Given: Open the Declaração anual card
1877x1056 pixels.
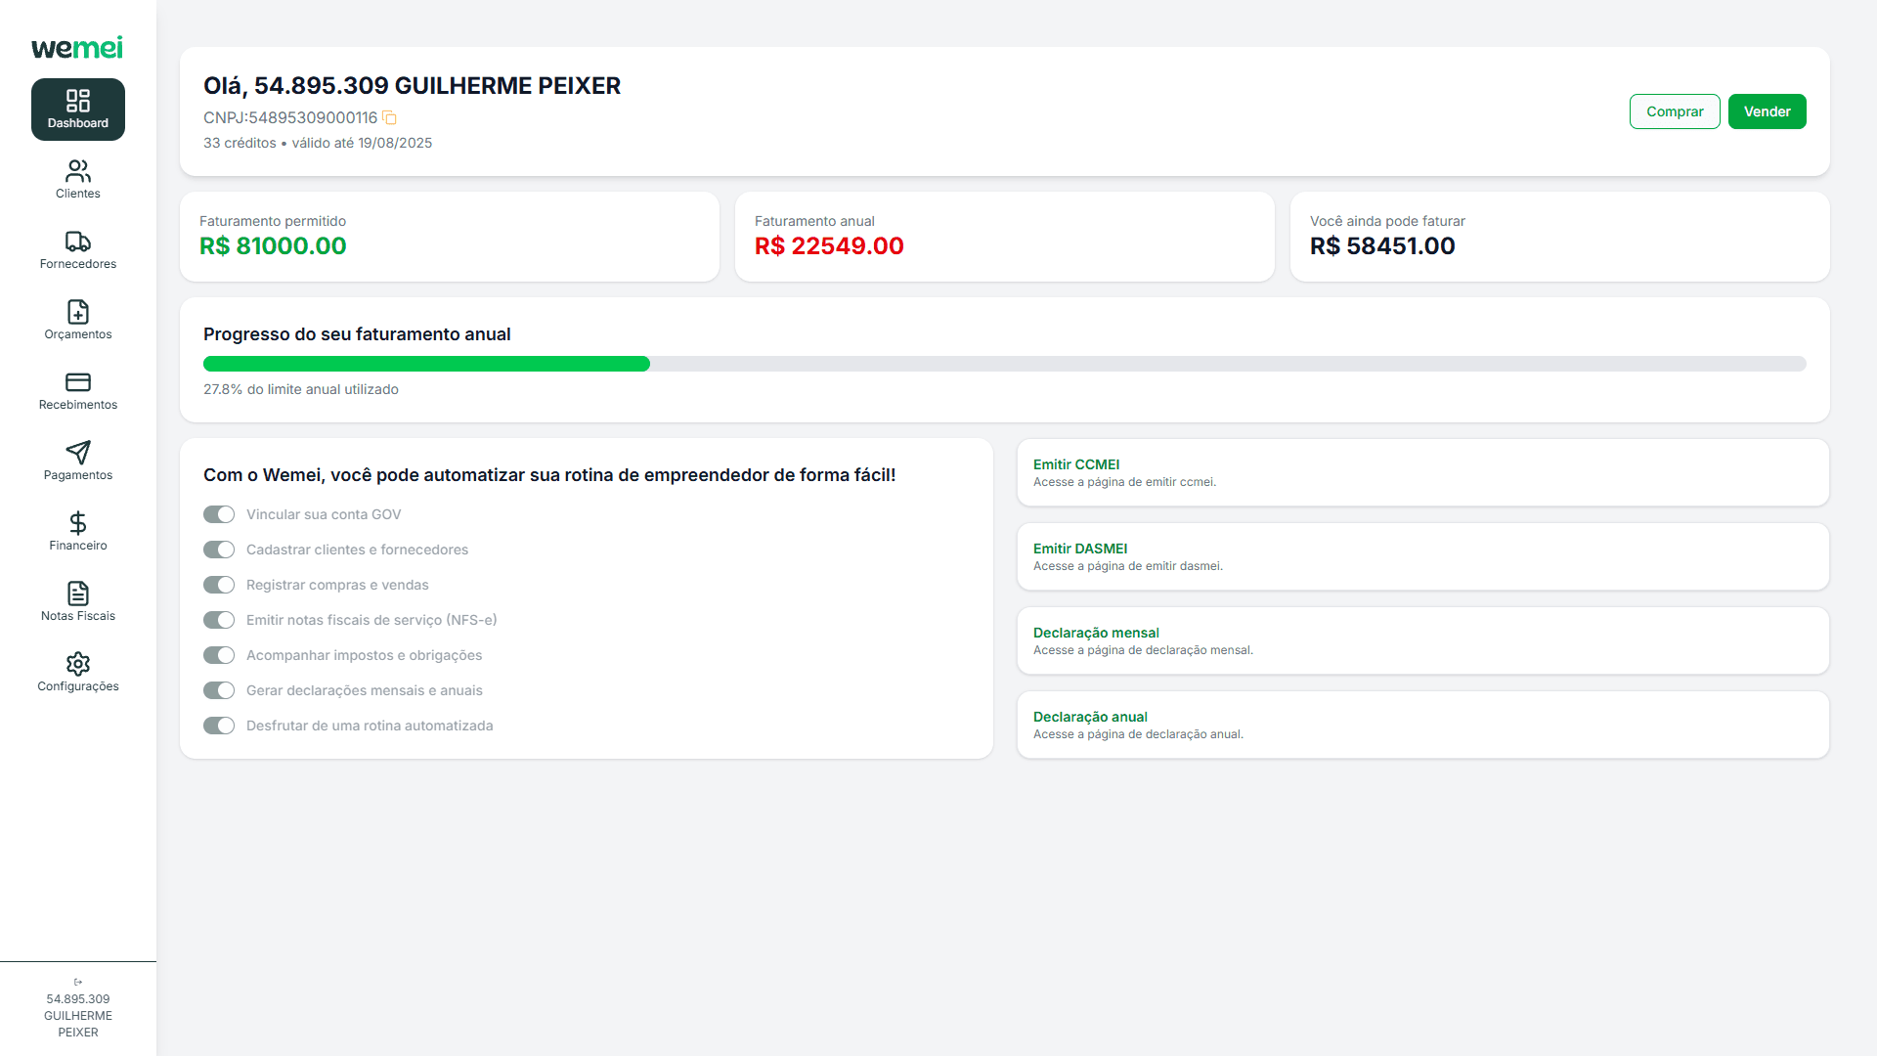Looking at the screenshot, I should (1091, 716).
